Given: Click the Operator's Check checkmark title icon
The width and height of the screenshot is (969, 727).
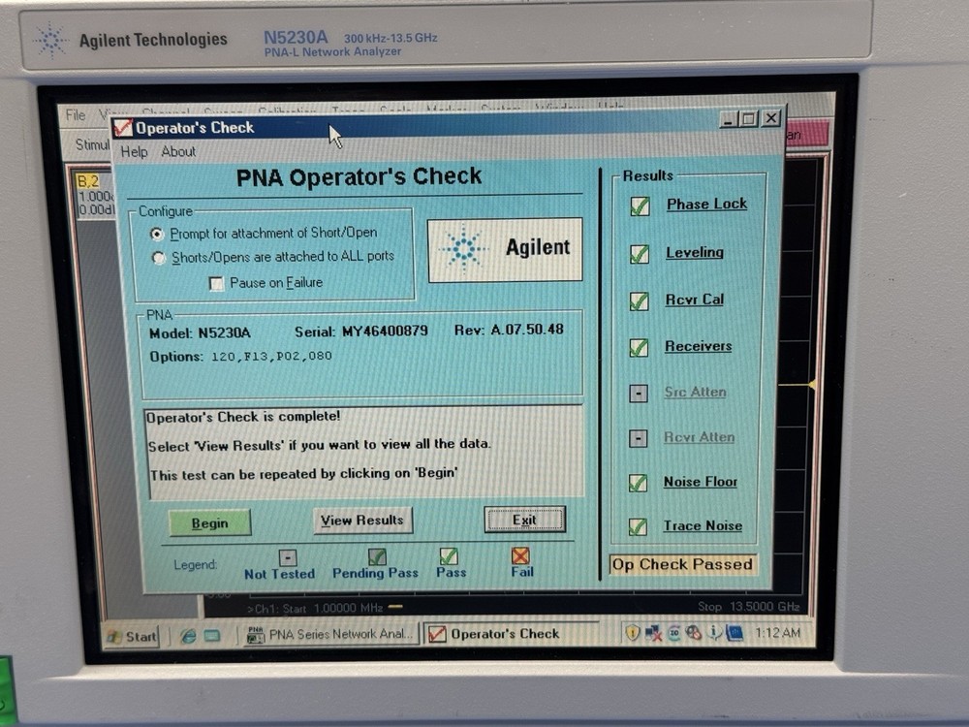Looking at the screenshot, I should click(124, 128).
